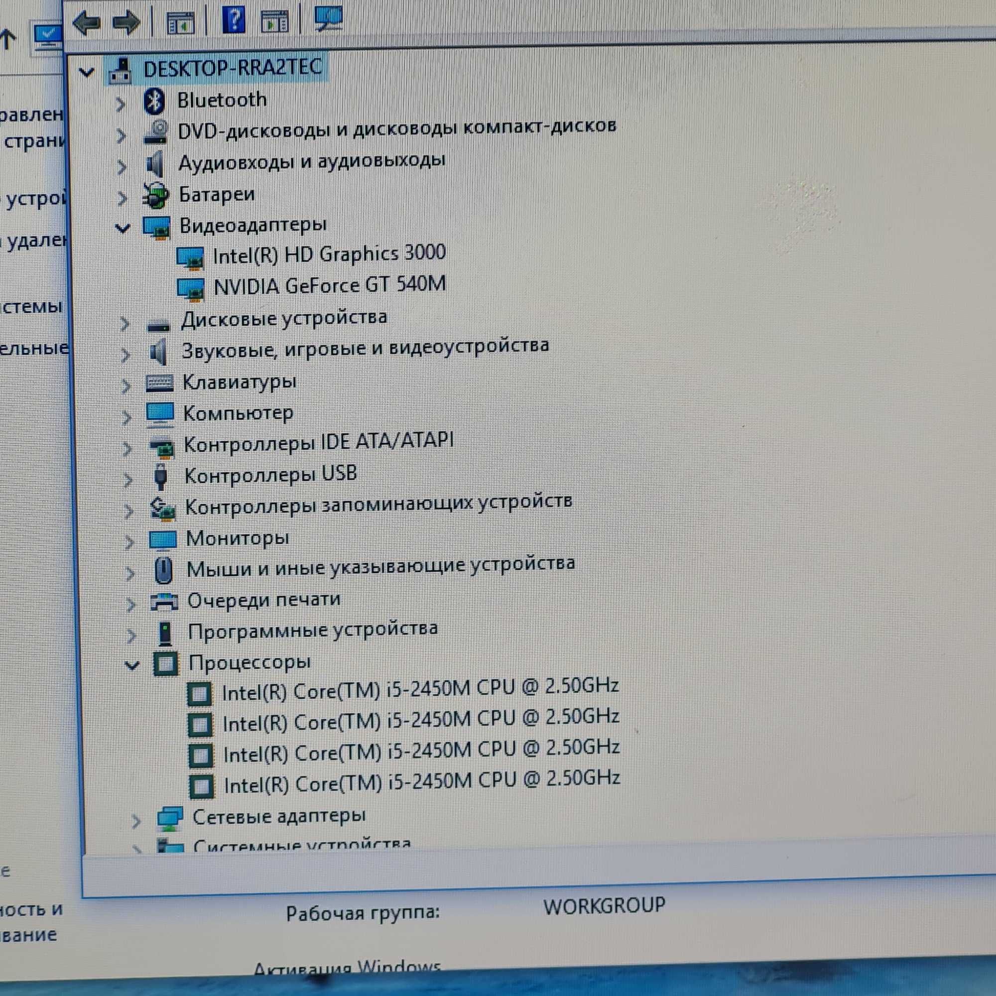Viewport: 996px width, 996px height.
Task: Click the DVD drives category icon
Action: pyautogui.click(x=156, y=132)
